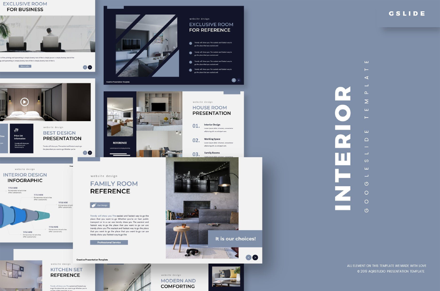Viewport: 440px width, 291px height.
Task: Select the 01. Interior Design item
Action: 213,126
